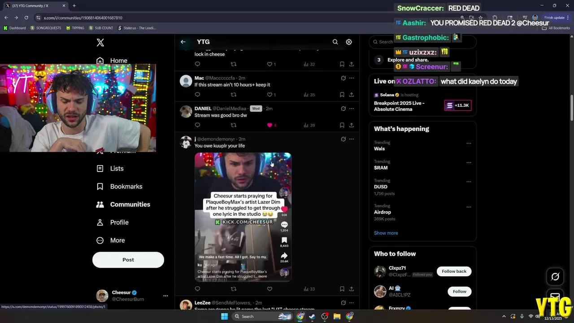Viewport: 574px width, 323px height.
Task: Open Communities in sidebar
Action: (123, 205)
